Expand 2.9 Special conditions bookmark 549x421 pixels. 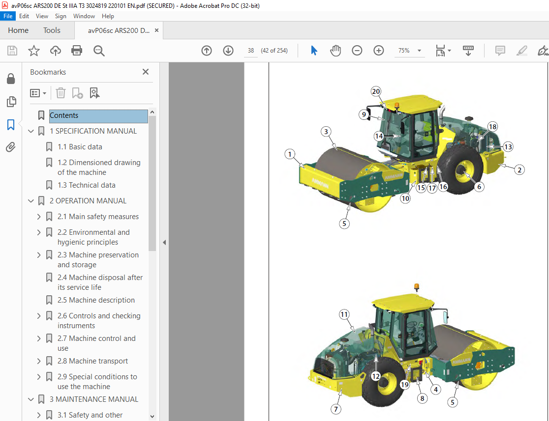pos(39,377)
